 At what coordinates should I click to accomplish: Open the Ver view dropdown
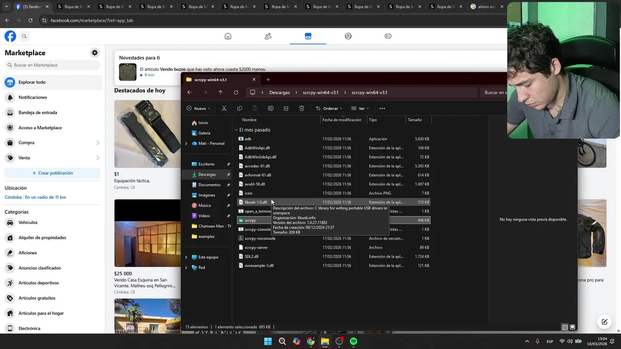360,109
